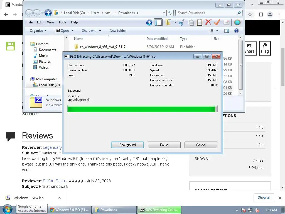Image resolution: width=285 pixels, height=214 pixels.
Task: Open the Edit menu in Explorer
Action: coord(40,22)
